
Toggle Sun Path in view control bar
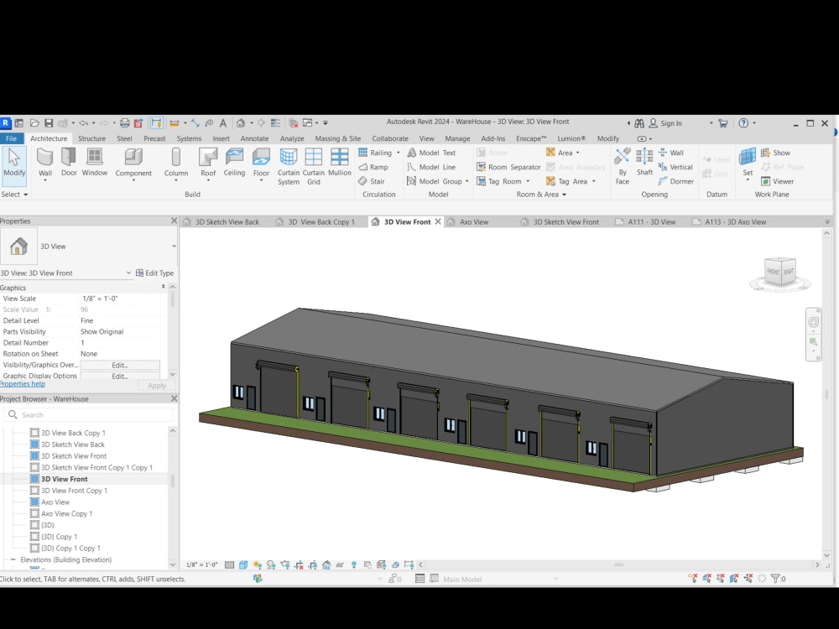(257, 563)
